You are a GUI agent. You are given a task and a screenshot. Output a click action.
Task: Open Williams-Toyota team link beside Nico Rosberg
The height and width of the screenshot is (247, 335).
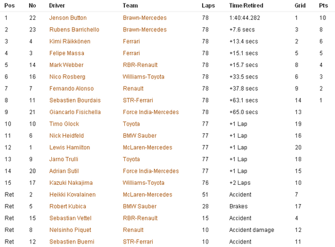point(144,77)
